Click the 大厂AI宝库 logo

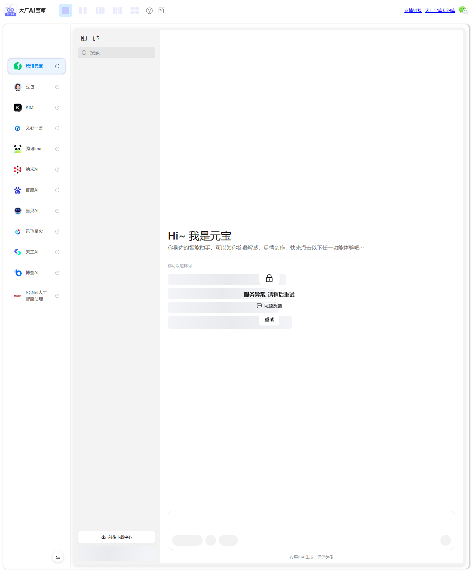click(x=25, y=10)
